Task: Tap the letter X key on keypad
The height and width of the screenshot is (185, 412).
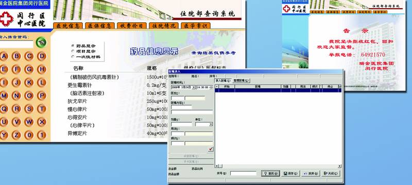Action: coord(42,122)
